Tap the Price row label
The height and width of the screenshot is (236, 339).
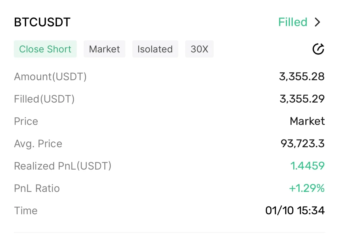pyautogui.click(x=26, y=121)
